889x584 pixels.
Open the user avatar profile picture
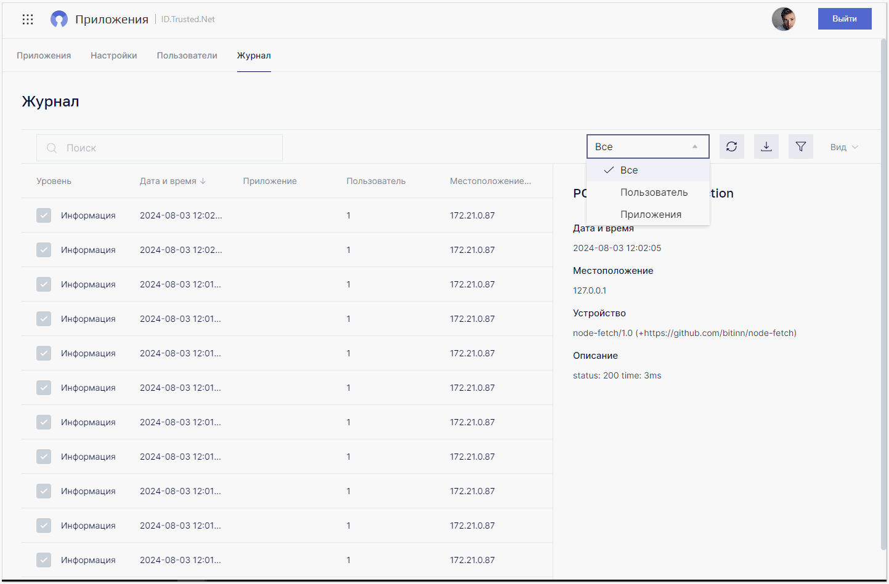pos(784,19)
